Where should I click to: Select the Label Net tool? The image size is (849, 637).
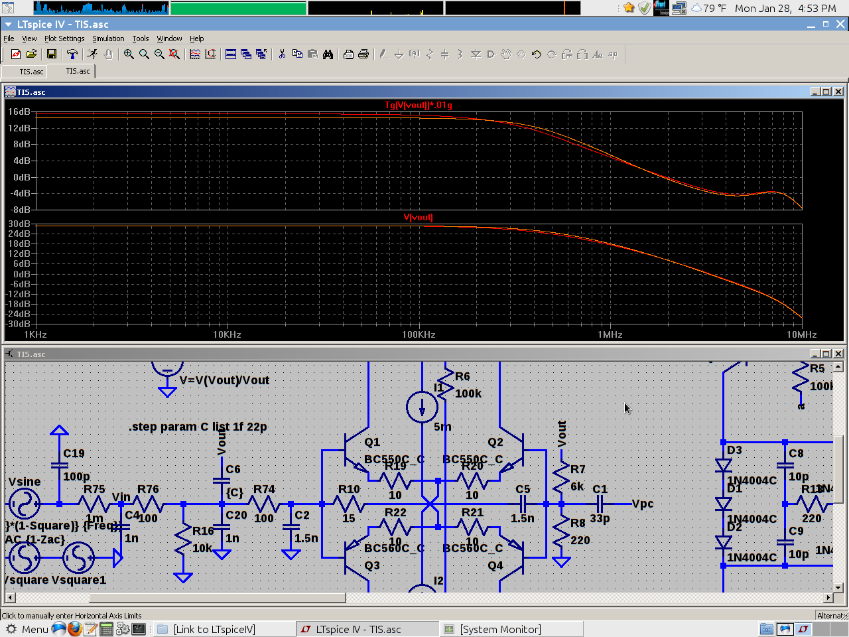coord(415,54)
